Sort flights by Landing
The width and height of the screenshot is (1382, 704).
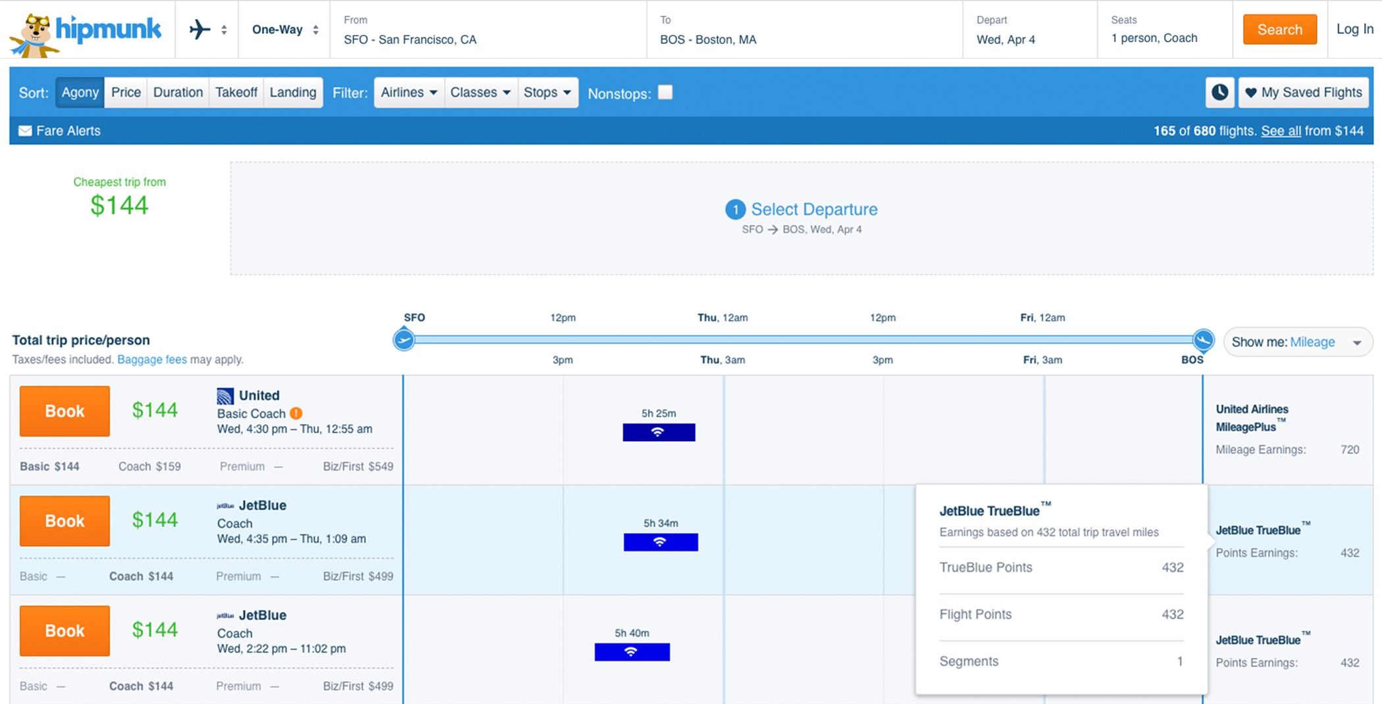293,93
